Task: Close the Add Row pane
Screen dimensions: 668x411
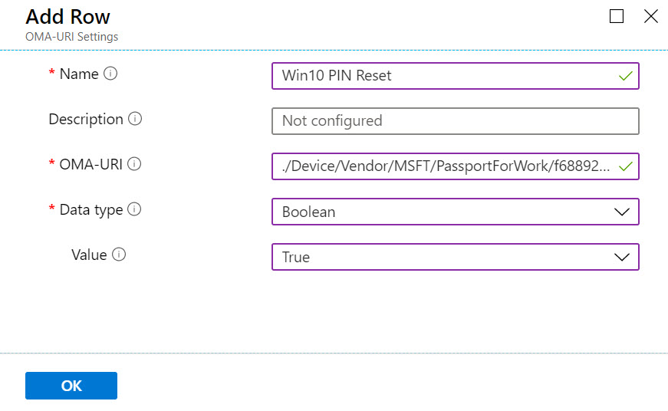Action: pos(651,17)
